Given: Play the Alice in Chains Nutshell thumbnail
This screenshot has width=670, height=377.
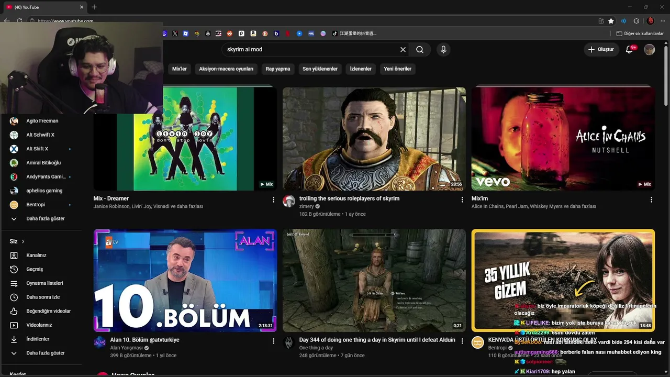Looking at the screenshot, I should (563, 139).
